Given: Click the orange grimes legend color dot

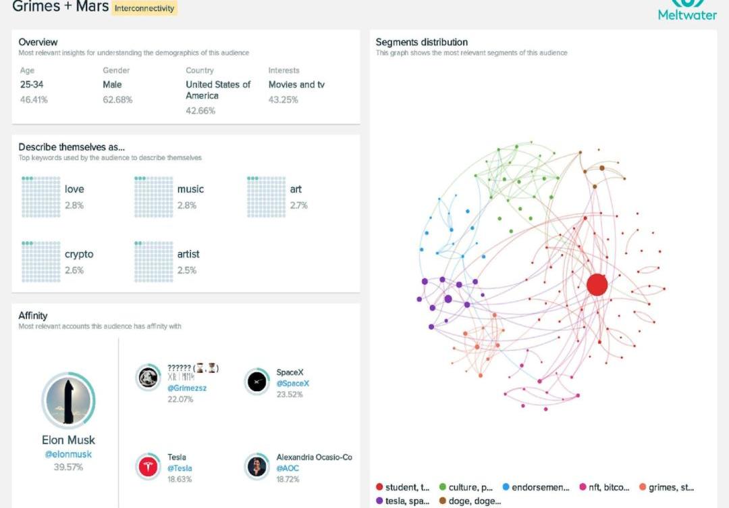Looking at the screenshot, I should (642, 487).
